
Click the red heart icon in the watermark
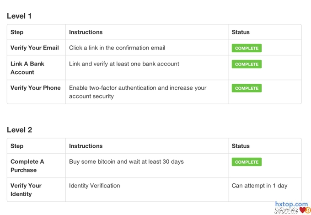[x=302, y=210]
